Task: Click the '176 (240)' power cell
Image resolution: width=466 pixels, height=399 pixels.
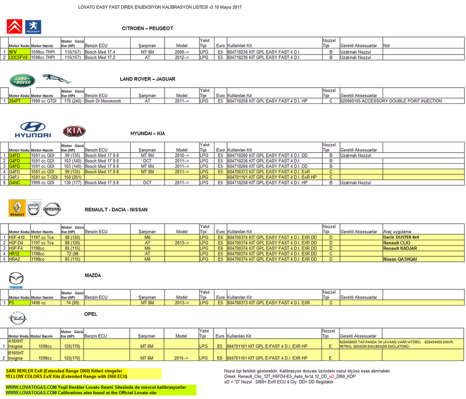Action: click(73, 101)
